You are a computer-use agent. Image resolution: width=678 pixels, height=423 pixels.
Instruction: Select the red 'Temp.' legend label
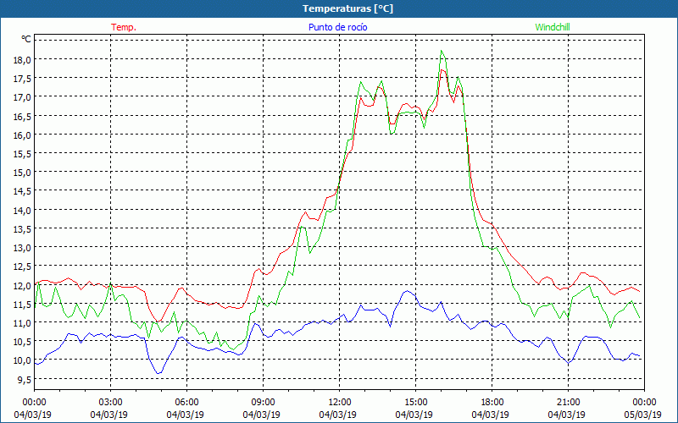124,27
